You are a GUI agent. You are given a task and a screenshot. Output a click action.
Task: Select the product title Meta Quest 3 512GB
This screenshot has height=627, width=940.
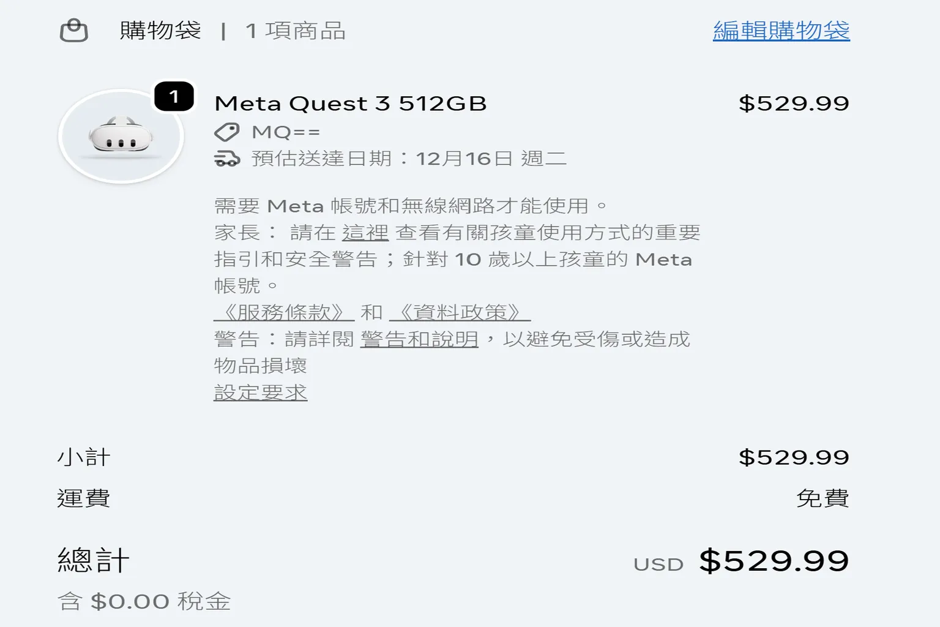pyautogui.click(x=350, y=102)
